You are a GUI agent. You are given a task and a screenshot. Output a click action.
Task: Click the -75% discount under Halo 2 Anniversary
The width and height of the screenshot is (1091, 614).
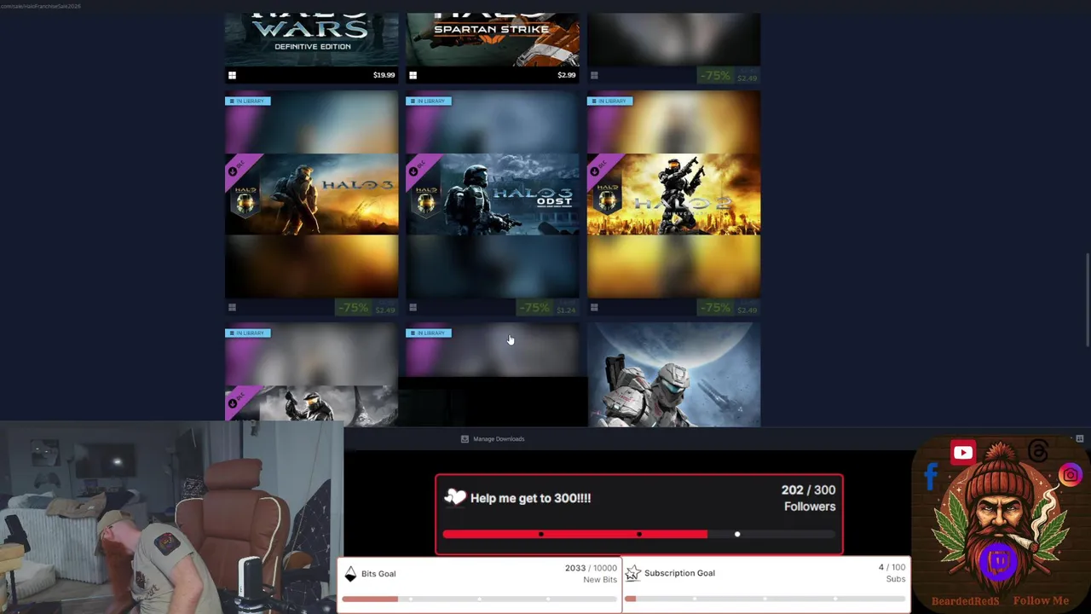click(x=715, y=308)
